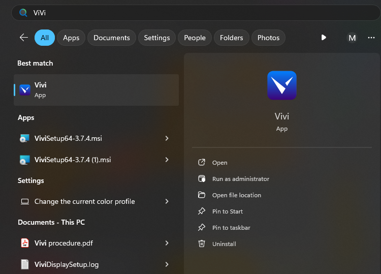The width and height of the screenshot is (381, 274).
Task: Choose Pin to Start
Action: pos(228,211)
